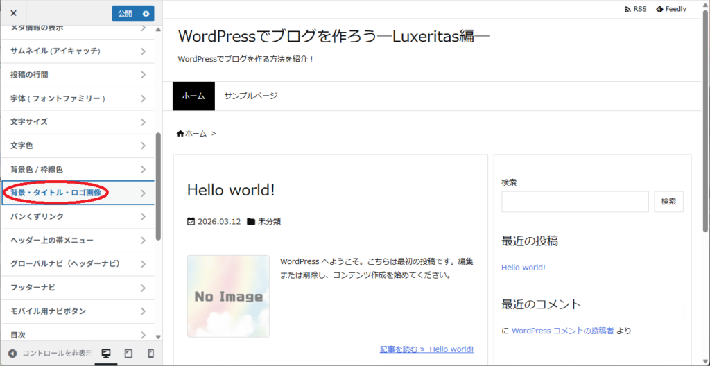710x366 pixels.
Task: Select 背景・タイトル・ロゴ画像 section
Action: tap(78, 193)
